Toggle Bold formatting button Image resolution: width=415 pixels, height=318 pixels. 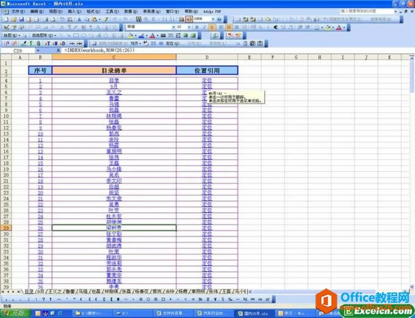[197, 27]
